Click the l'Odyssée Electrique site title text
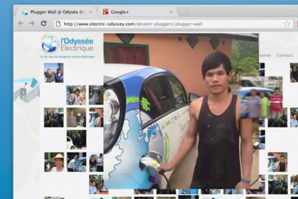Screen dimensions: 298x199 [x=77, y=45]
